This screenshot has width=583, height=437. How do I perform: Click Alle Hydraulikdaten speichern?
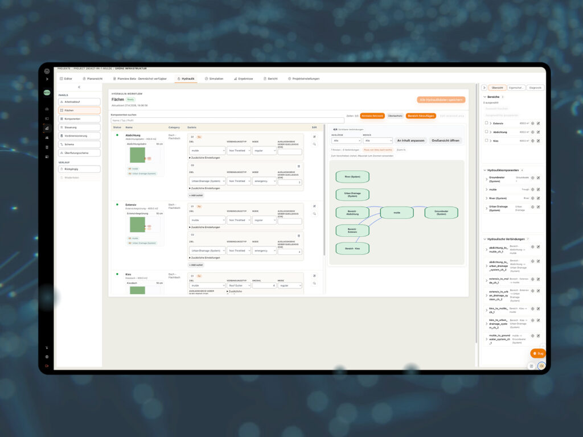tap(441, 100)
